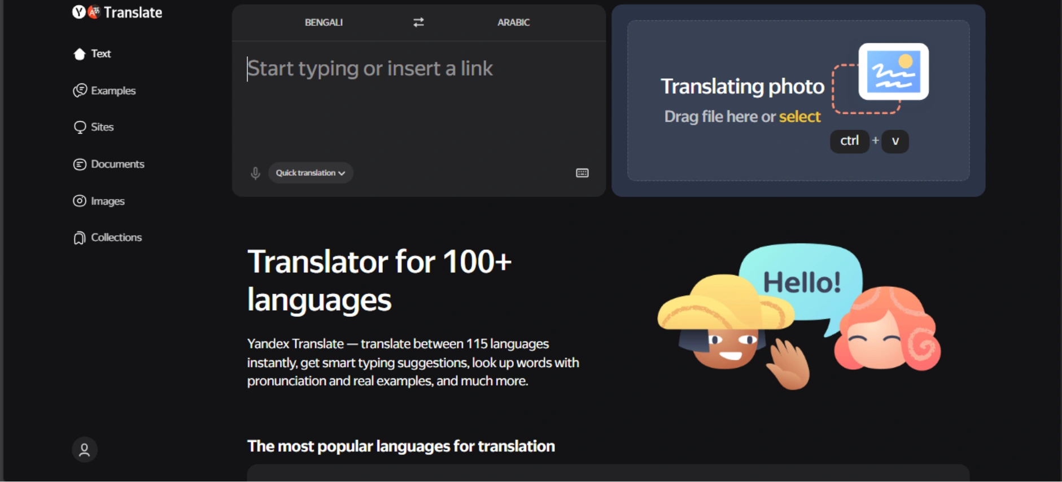Click the Yandex Translate logo
Image resolution: width=1062 pixels, height=482 pixels.
117,12
